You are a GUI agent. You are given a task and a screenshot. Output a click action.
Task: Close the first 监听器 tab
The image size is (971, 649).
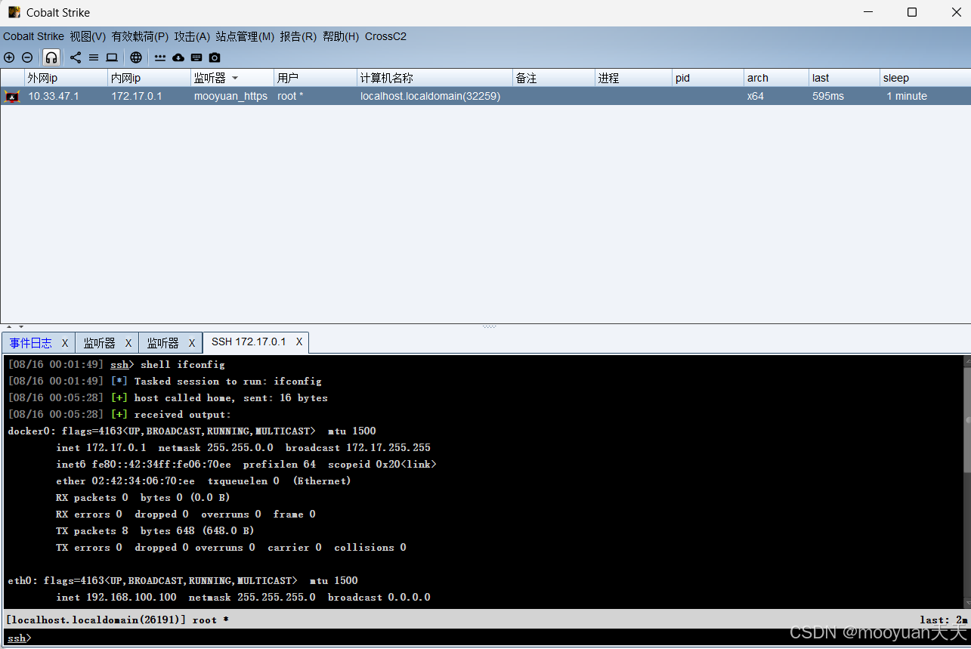click(128, 343)
